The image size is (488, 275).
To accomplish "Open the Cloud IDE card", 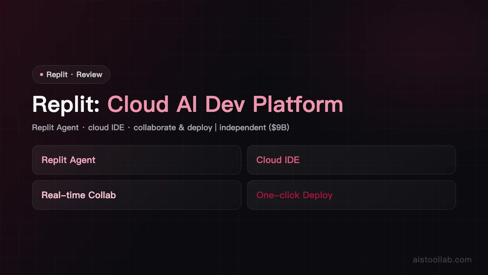I will 352,160.
